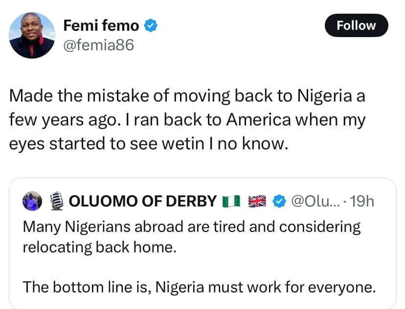Open the OLUOMO OF DERBY name

coord(143,201)
